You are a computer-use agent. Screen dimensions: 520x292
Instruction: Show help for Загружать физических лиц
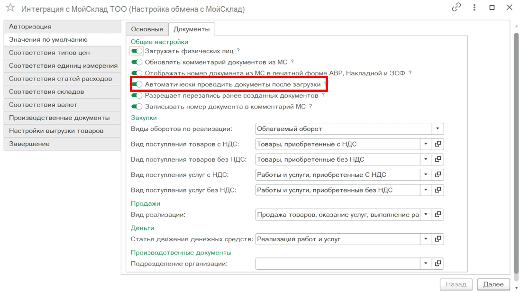238,51
